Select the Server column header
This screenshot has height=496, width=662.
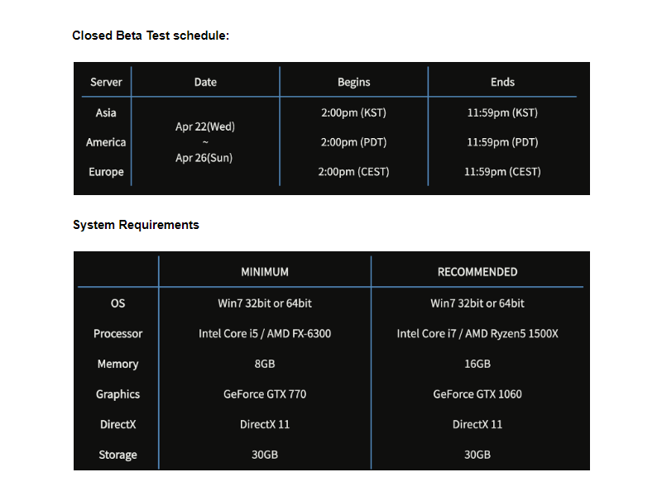click(x=106, y=82)
